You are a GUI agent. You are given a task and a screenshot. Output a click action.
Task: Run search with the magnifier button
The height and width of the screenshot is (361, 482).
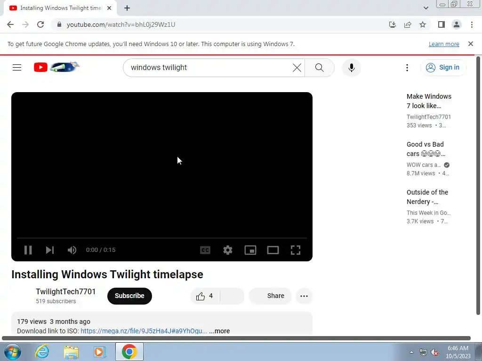click(x=320, y=68)
